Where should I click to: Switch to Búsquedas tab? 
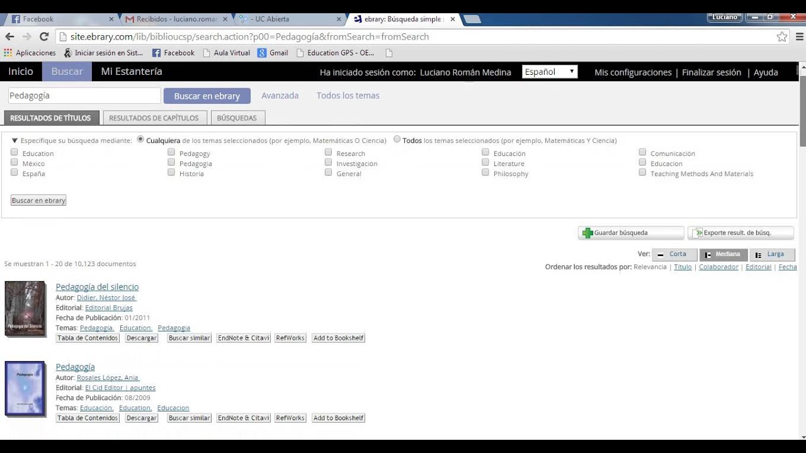[237, 118]
